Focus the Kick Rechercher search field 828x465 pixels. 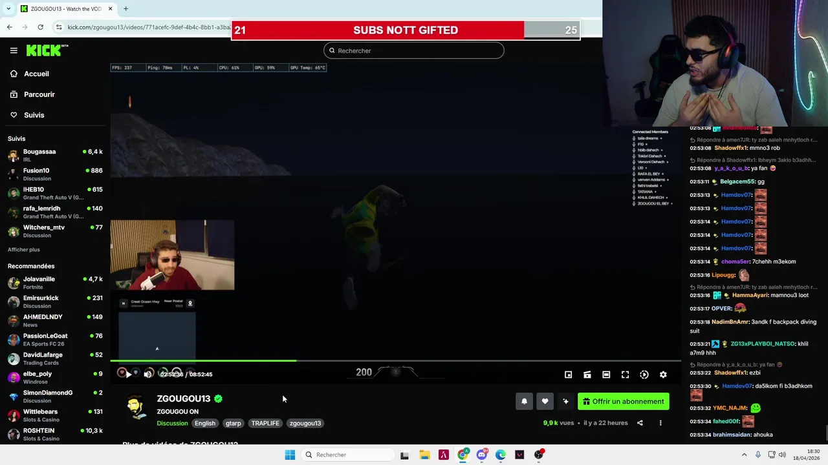tap(414, 50)
